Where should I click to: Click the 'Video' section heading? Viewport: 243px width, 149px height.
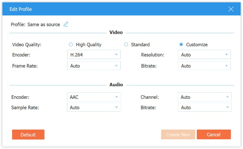coord(116,32)
